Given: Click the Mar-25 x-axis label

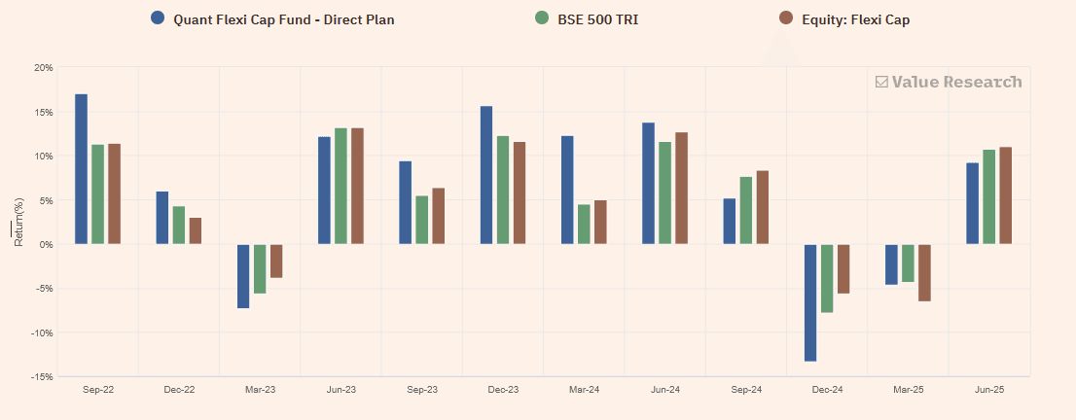Looking at the screenshot, I should 908,389.
